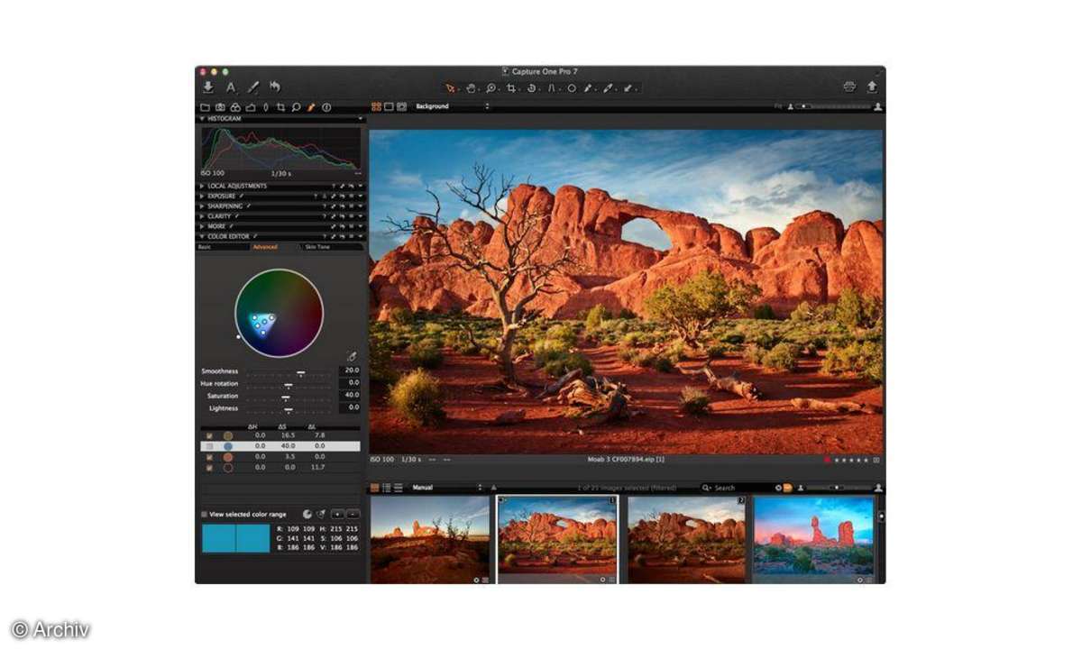
Task: Switch viewer to single image view
Action: pyautogui.click(x=389, y=106)
